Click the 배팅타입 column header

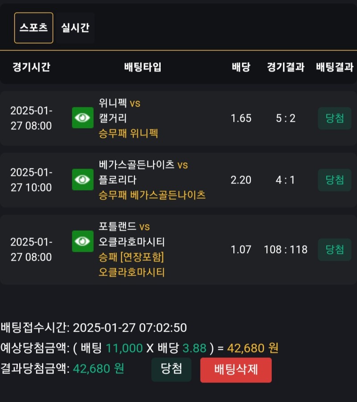[143, 67]
